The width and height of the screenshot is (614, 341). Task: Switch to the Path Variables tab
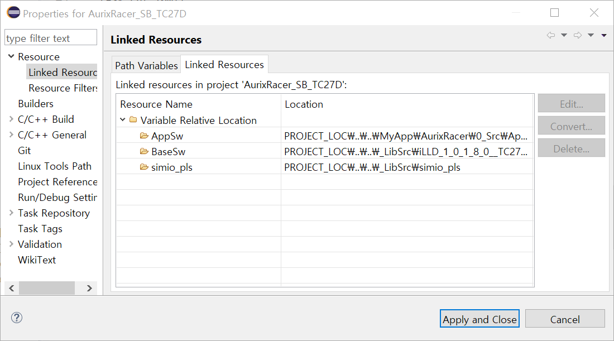pyautogui.click(x=146, y=65)
